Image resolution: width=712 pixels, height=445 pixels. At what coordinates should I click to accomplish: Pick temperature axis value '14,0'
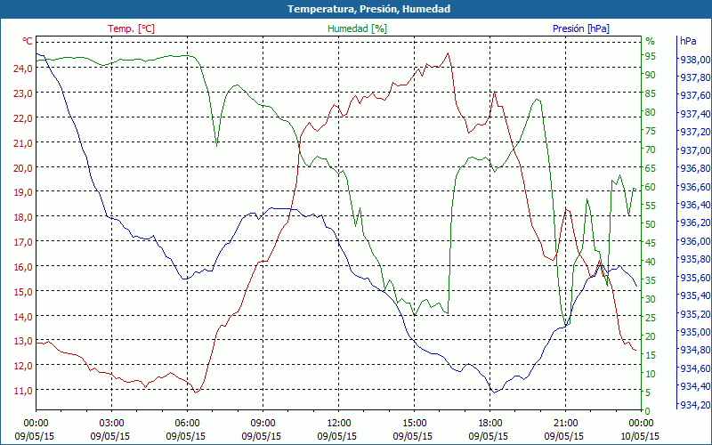pos(23,317)
